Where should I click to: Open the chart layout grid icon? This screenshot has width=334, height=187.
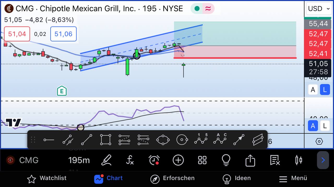pyautogui.click(x=202, y=160)
